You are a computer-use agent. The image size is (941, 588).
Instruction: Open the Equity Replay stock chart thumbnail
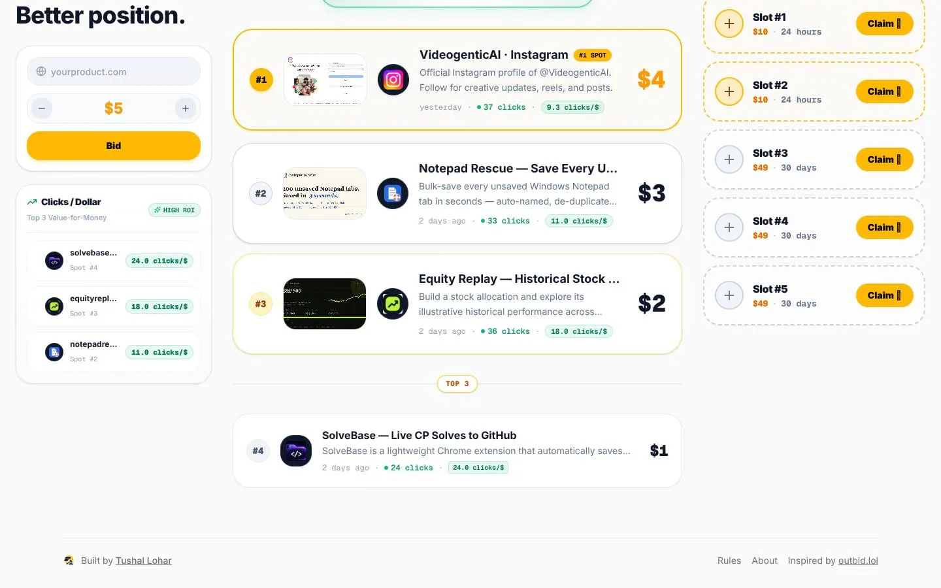pos(325,304)
